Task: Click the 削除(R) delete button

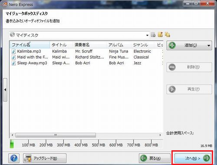Action: coord(189,67)
